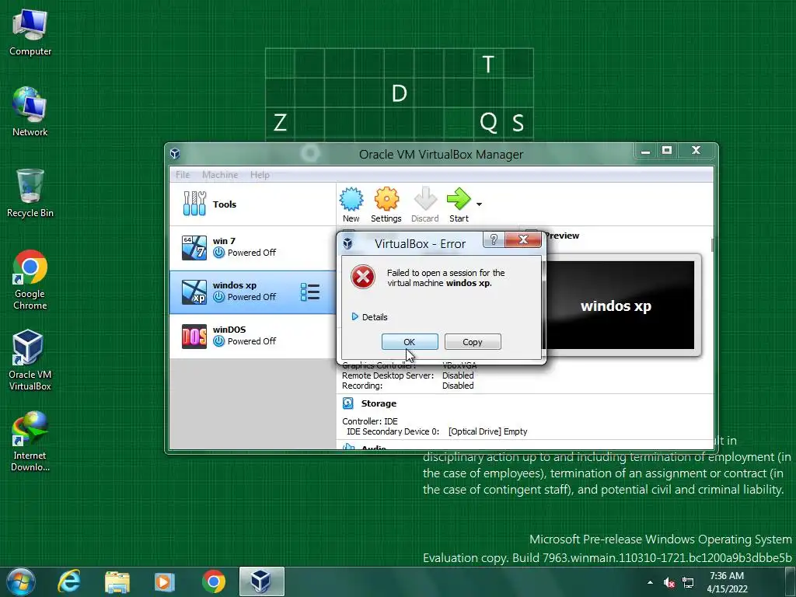Screen dimensions: 796x597
Task: Click the win 7 machine OS icon
Action: click(194, 248)
